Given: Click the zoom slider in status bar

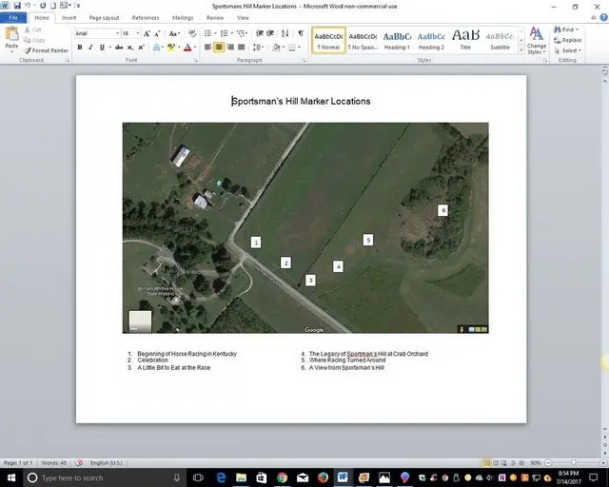Looking at the screenshot, I should click(574, 462).
